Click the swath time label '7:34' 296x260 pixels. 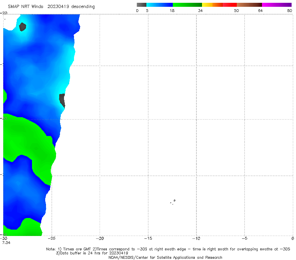click(6, 243)
